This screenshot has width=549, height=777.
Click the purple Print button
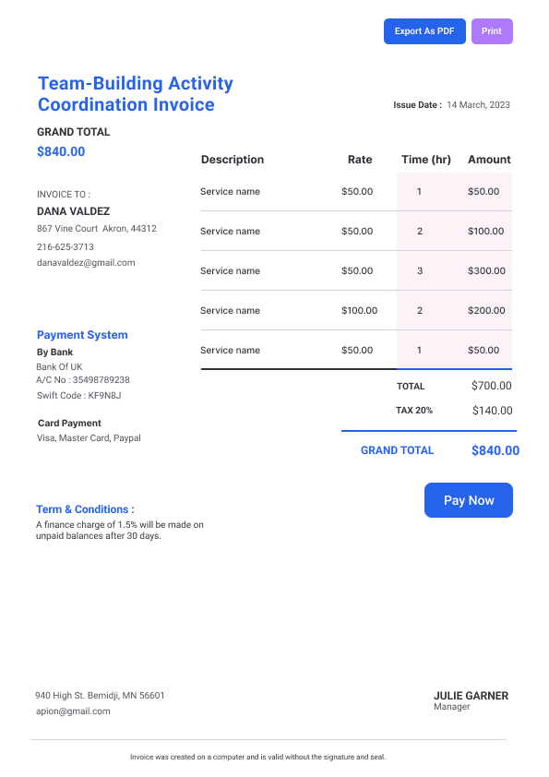492,31
